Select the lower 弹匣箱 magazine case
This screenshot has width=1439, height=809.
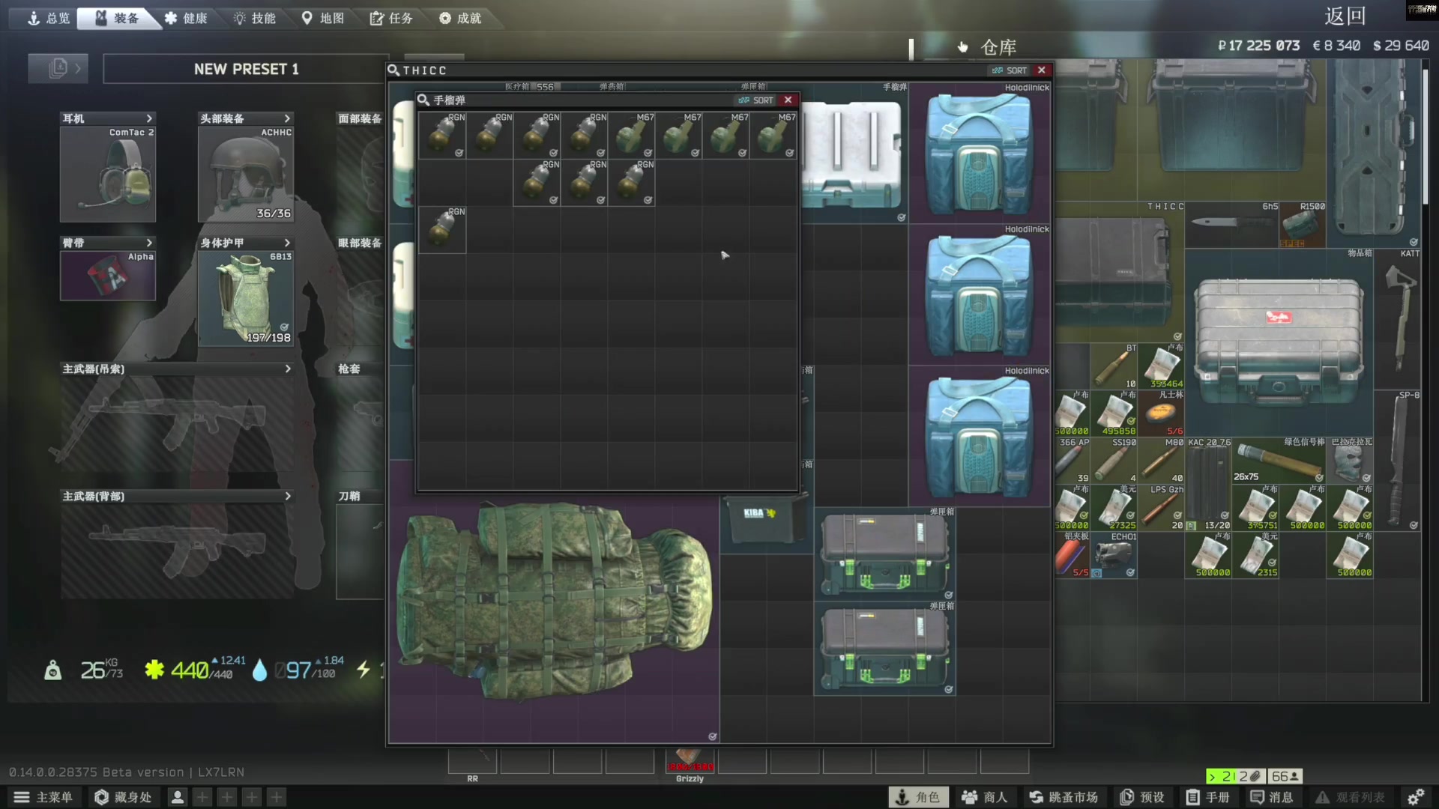[885, 648]
